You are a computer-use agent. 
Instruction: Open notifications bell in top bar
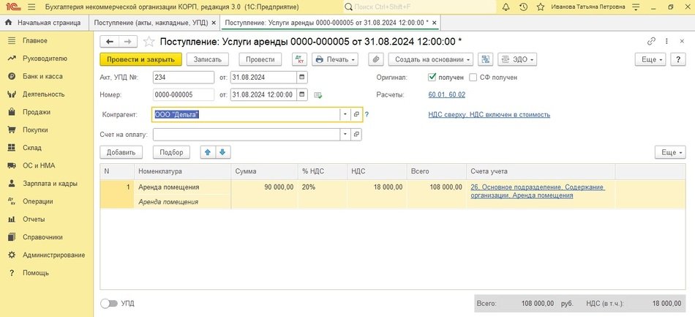click(x=503, y=7)
